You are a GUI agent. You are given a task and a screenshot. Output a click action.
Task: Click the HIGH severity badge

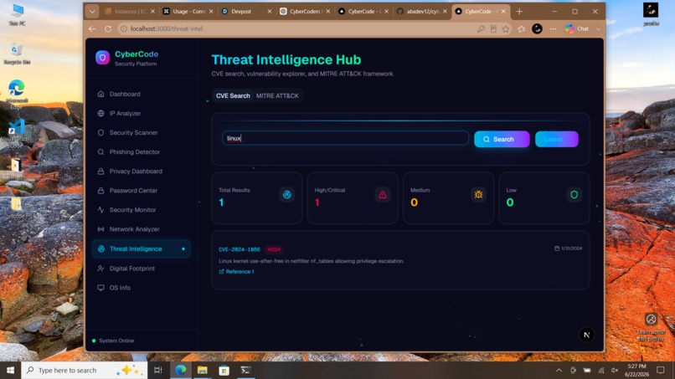pos(274,249)
